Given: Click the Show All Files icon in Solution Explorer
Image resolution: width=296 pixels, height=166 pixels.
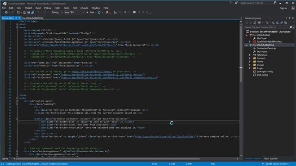Looking at the screenshot, I should point(286,23).
